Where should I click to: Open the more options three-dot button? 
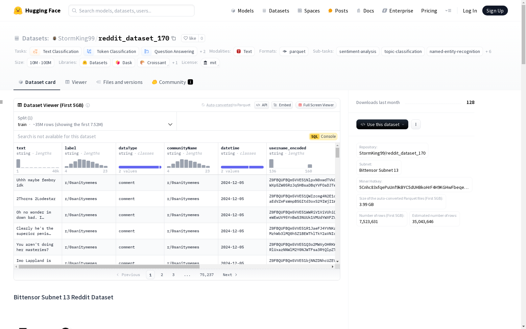click(x=416, y=124)
